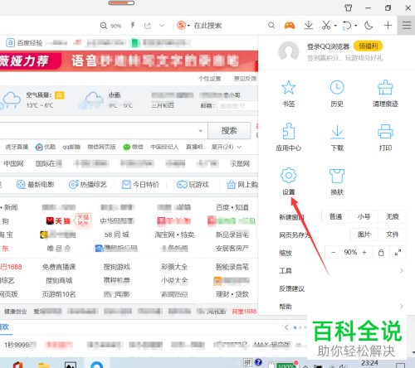Viewport: 415px width, 368px height.
Task: Open the 淘宝网·特卖 link
Action: click(174, 235)
